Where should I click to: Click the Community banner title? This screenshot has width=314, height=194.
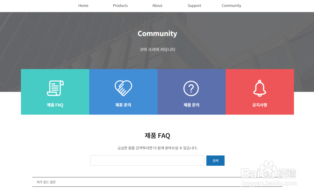click(x=157, y=34)
